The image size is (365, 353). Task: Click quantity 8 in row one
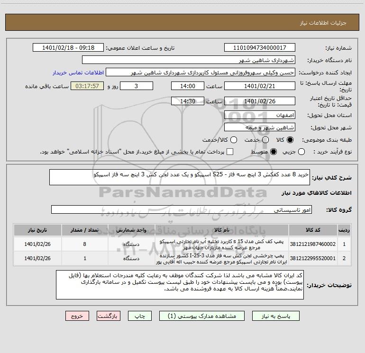click(x=84, y=244)
